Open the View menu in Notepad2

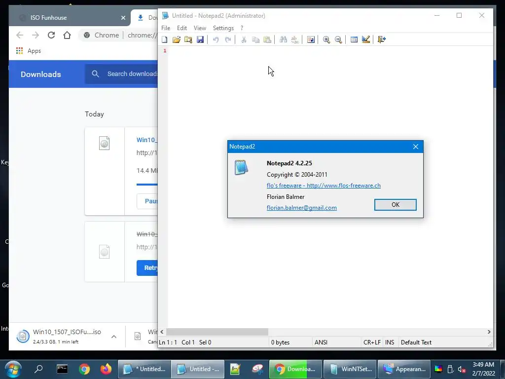(200, 28)
